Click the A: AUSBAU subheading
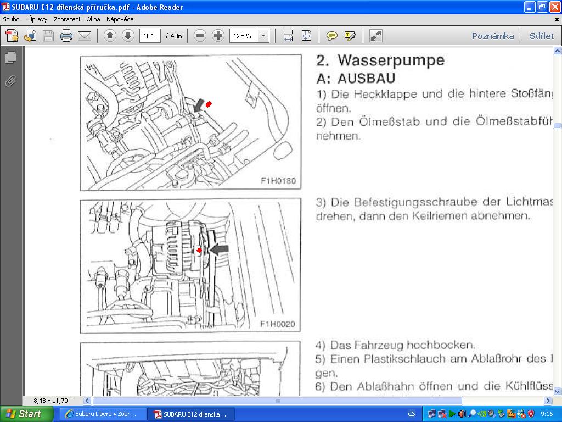Image resolution: width=562 pixels, height=422 pixels. 356,78
